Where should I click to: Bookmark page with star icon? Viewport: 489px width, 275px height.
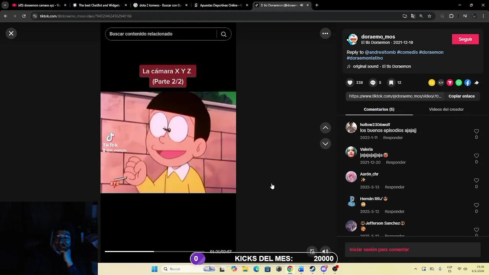(429, 16)
